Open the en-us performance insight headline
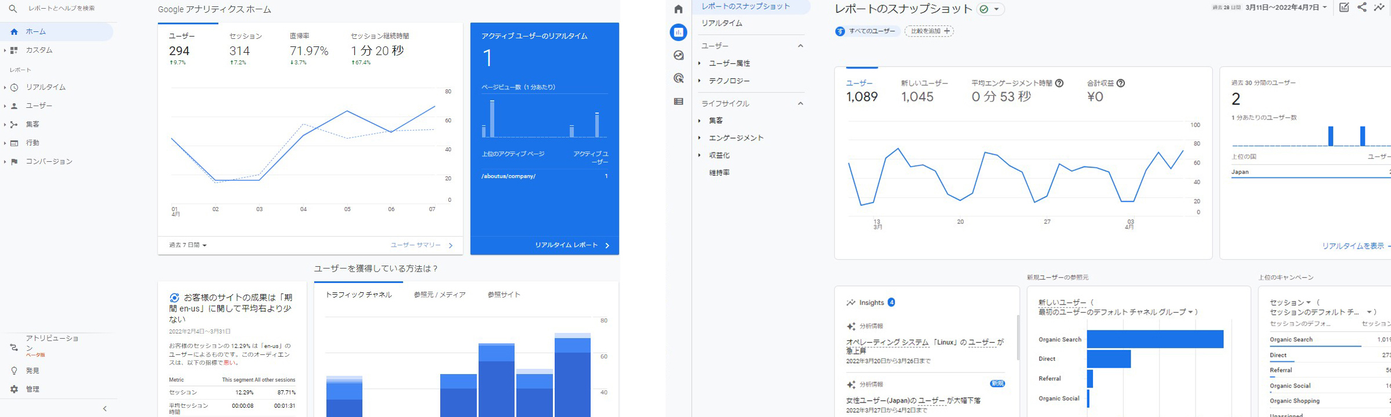Viewport: 1391px width, 417px height. (231, 309)
